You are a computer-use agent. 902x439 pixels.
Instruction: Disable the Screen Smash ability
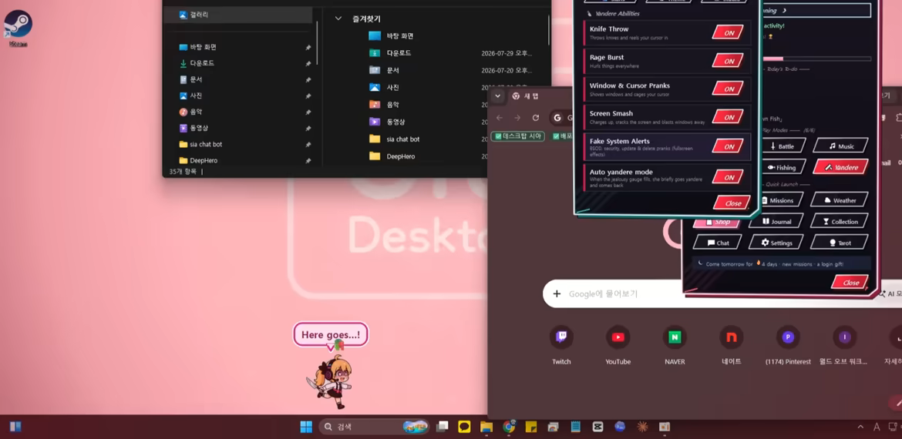[728, 117]
